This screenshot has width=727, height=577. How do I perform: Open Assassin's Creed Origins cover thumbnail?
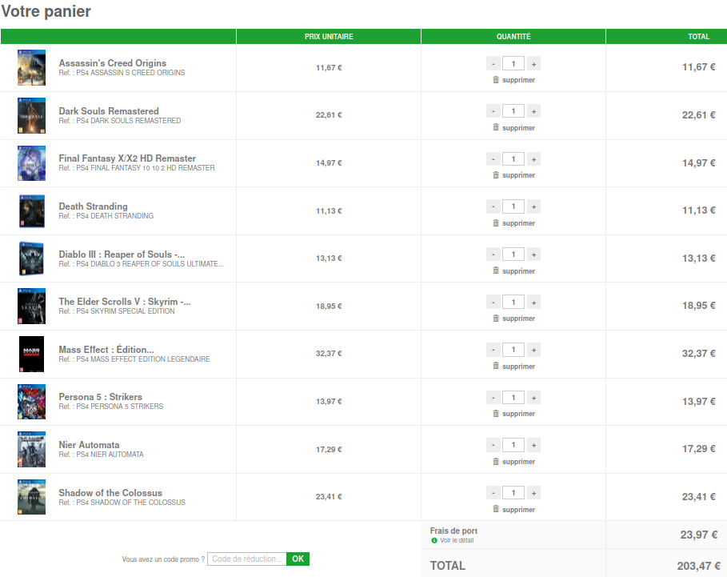click(31, 68)
